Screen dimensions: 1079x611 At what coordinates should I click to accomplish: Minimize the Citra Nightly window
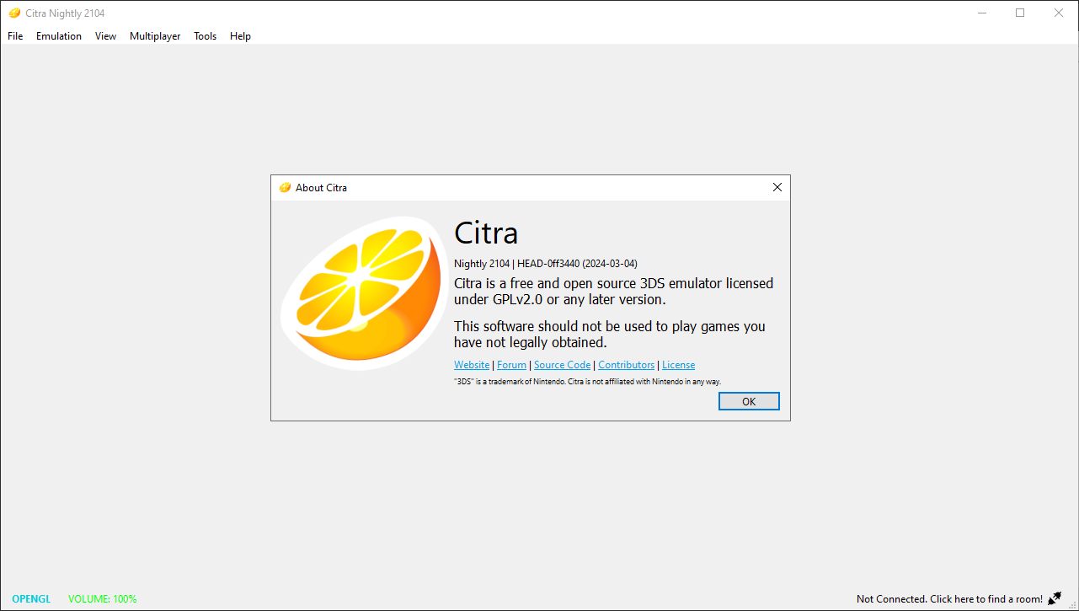(981, 13)
